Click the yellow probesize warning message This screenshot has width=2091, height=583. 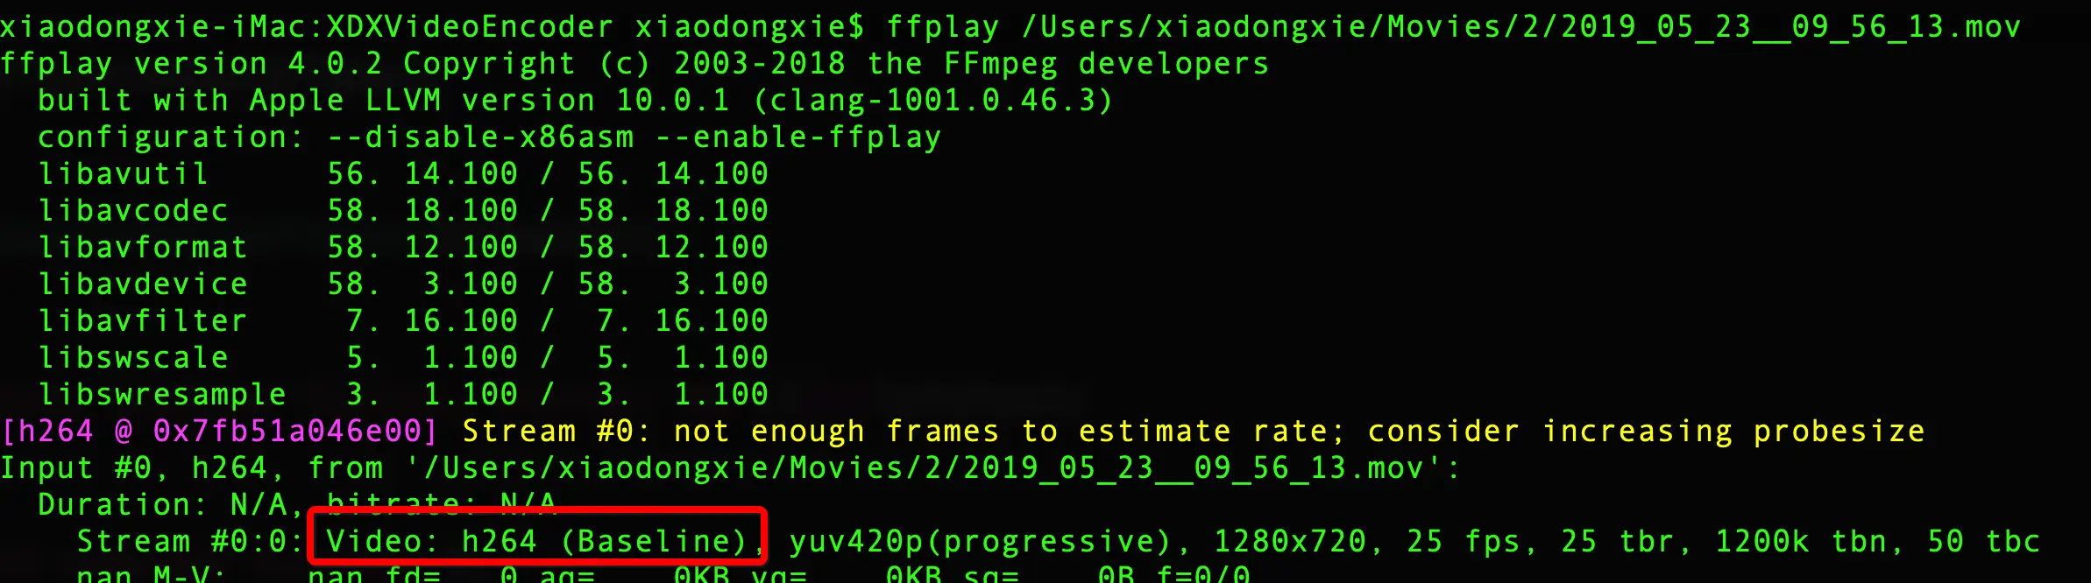1194,431
